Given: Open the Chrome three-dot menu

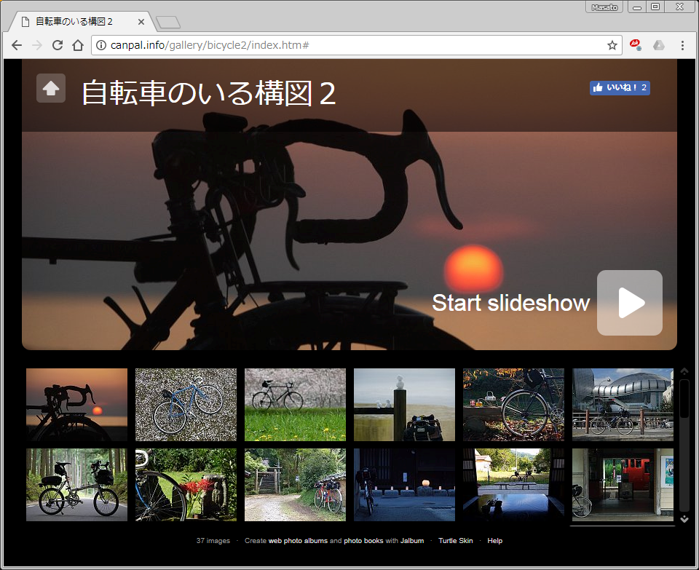Looking at the screenshot, I should coord(682,45).
